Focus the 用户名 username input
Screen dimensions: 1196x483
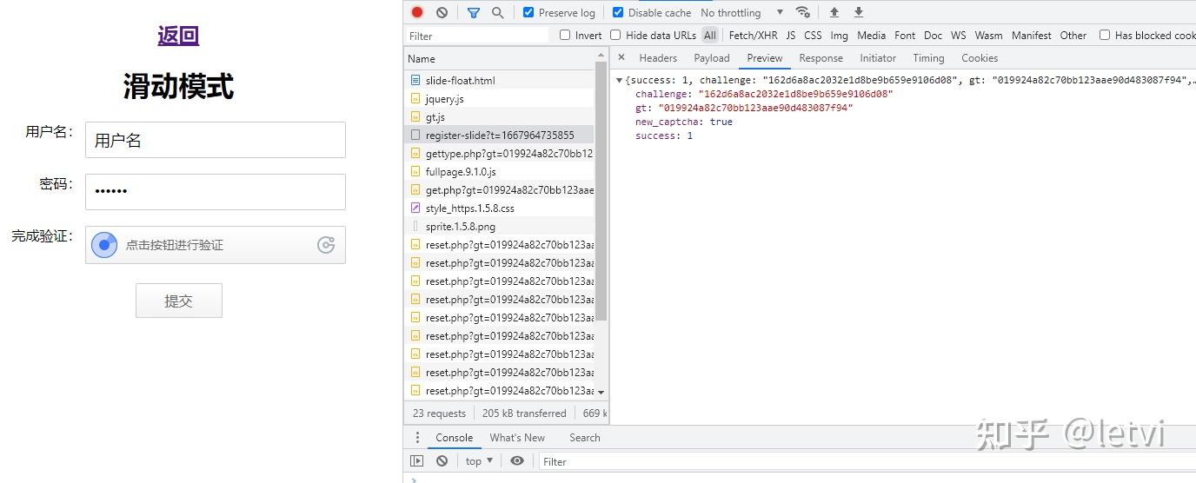(216, 140)
